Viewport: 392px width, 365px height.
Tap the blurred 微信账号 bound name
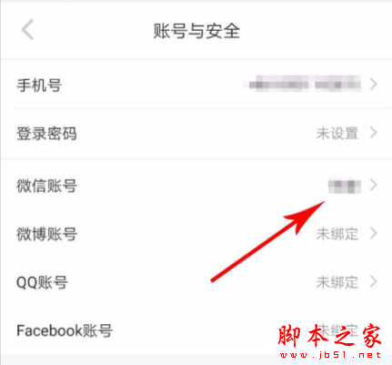click(x=345, y=187)
